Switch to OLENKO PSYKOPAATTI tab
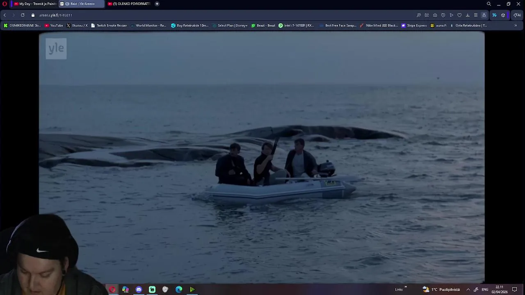Screen dimensions: 525x295 pyautogui.click(x=129, y=4)
